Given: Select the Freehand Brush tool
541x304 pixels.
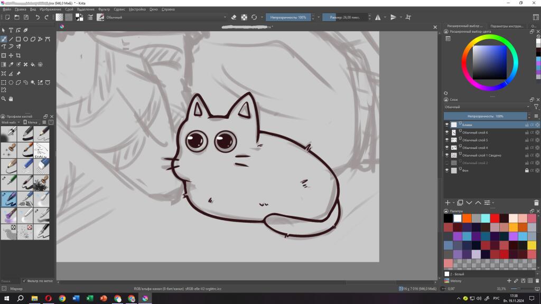Looking at the screenshot, I should pyautogui.click(x=4, y=39).
